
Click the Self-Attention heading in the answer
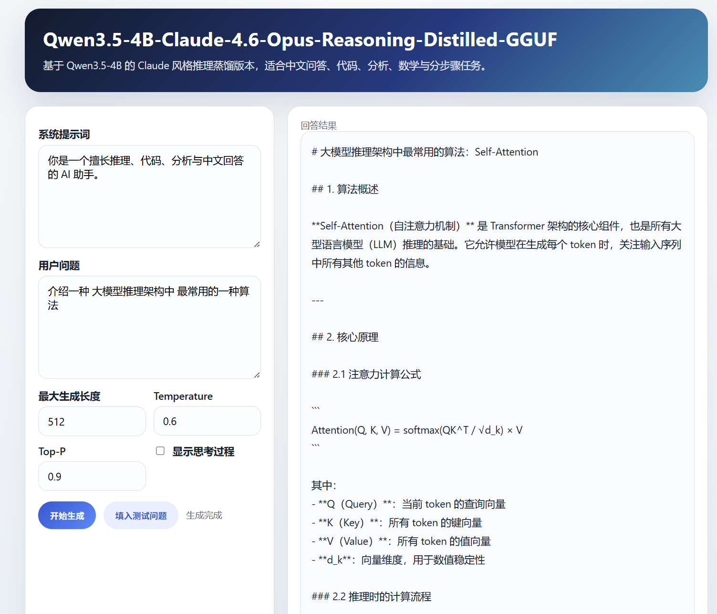click(x=425, y=152)
